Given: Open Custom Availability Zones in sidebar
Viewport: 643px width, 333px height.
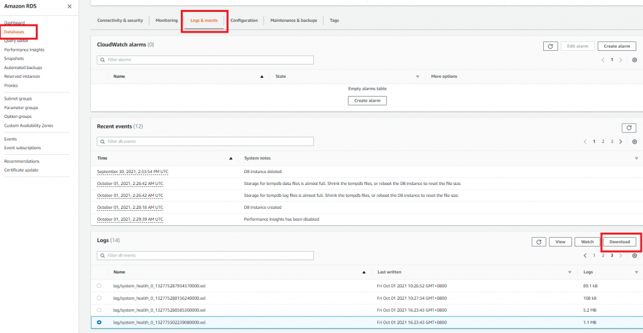Looking at the screenshot, I should (29, 126).
